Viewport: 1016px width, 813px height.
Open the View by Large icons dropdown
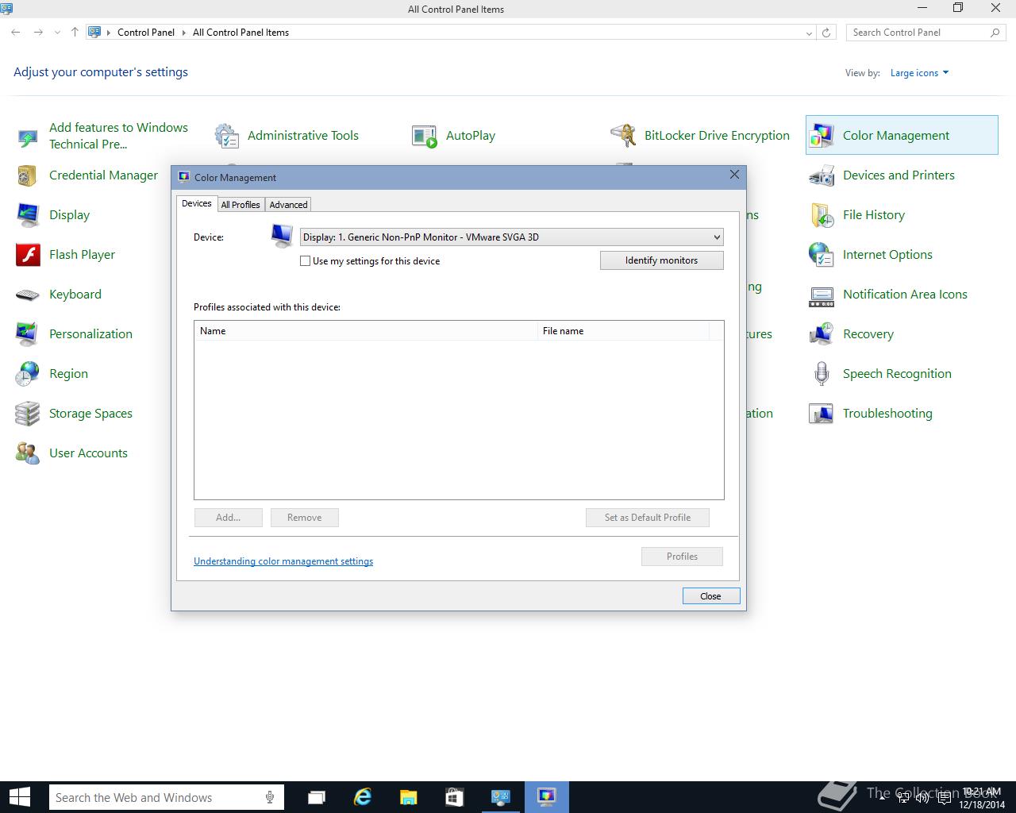point(919,73)
